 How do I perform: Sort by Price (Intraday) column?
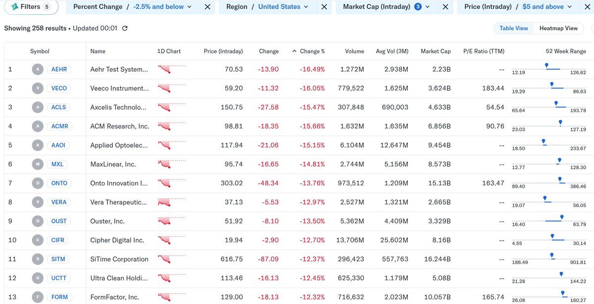pyautogui.click(x=223, y=51)
